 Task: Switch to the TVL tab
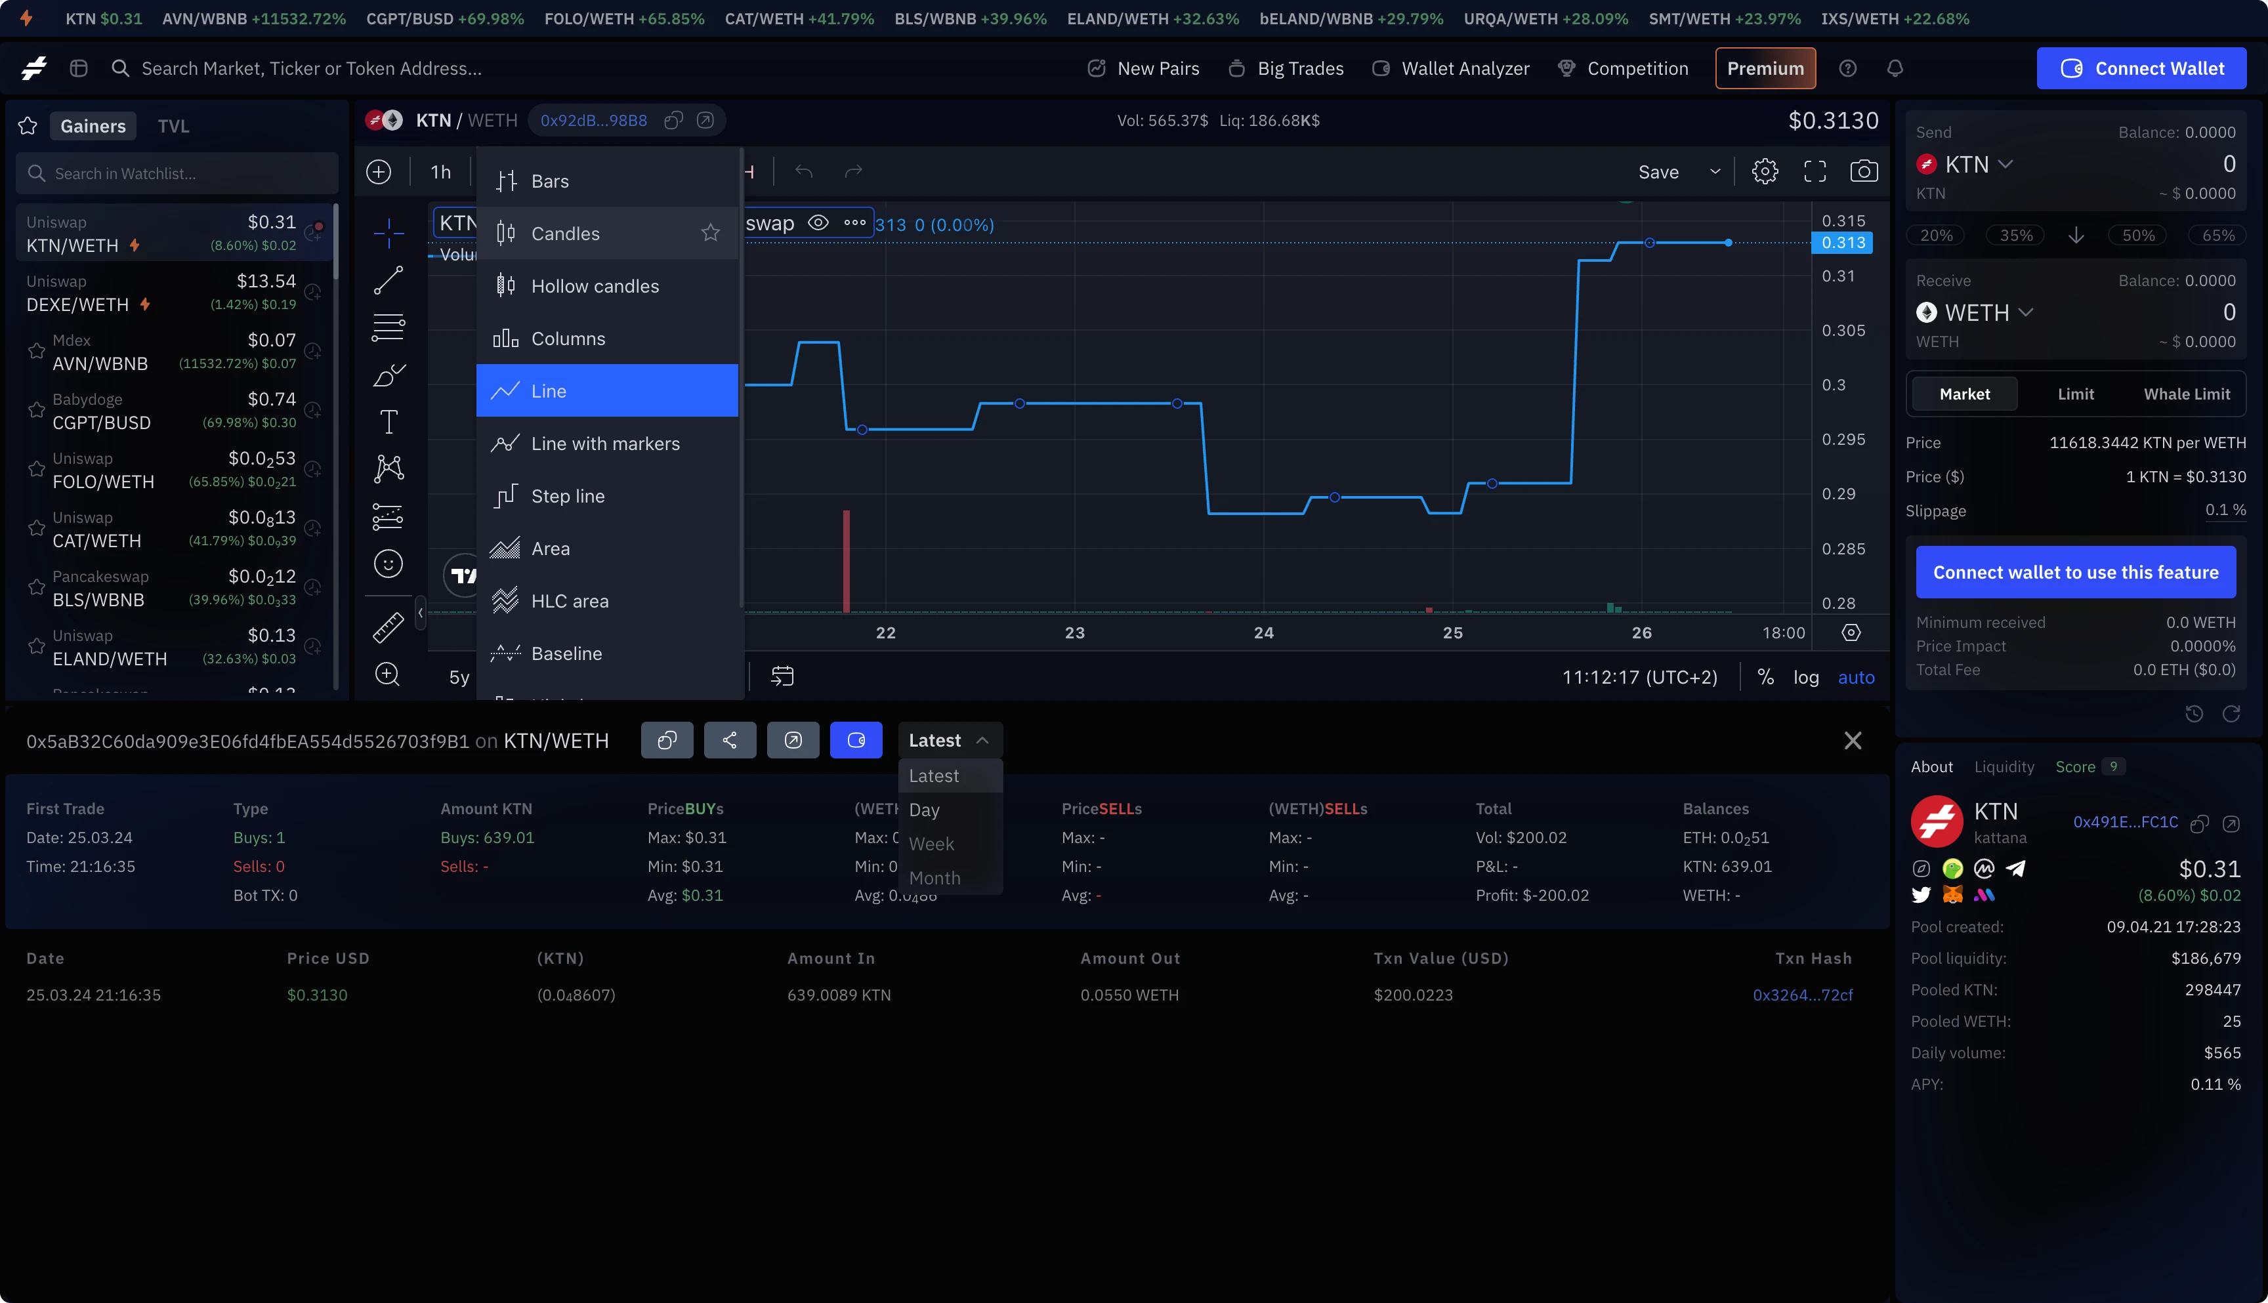174,126
